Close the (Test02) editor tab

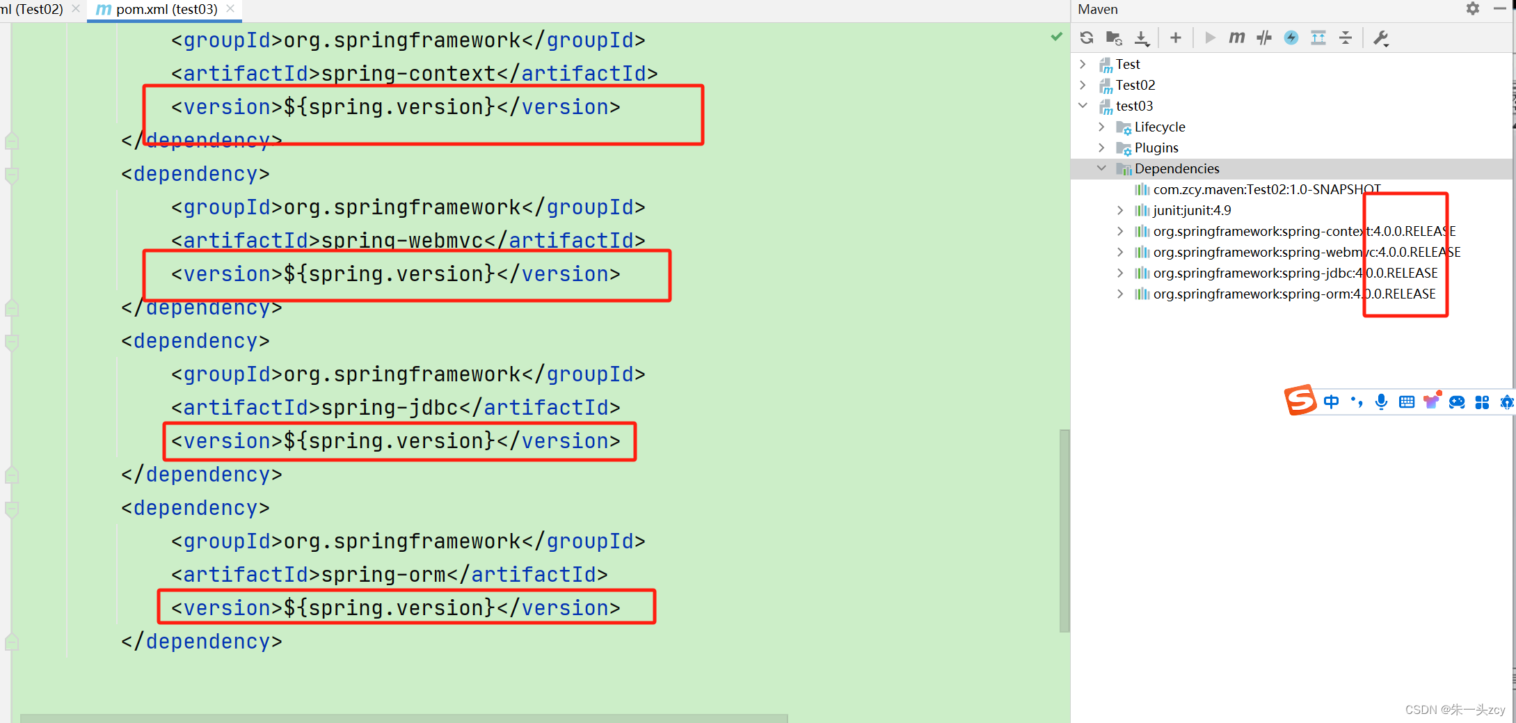[76, 8]
